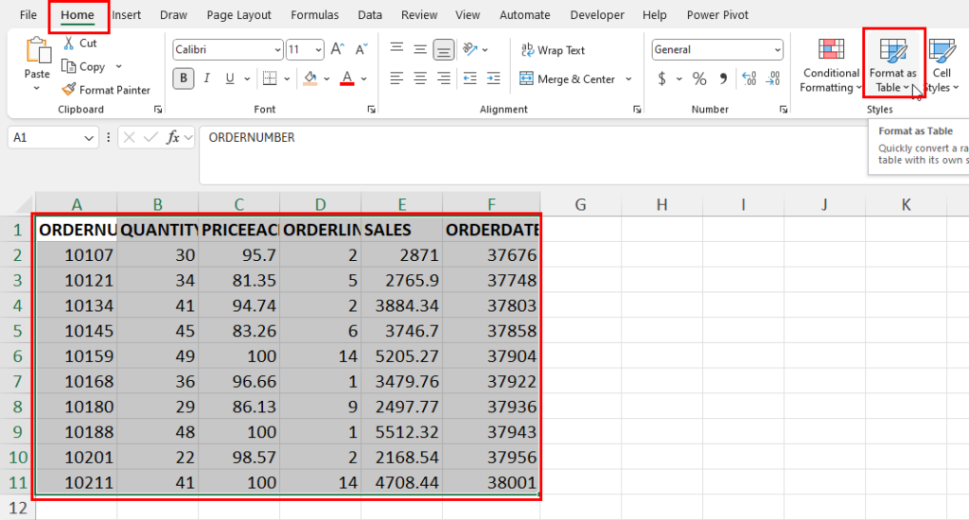Switch to the Page Layout tab

coord(238,15)
